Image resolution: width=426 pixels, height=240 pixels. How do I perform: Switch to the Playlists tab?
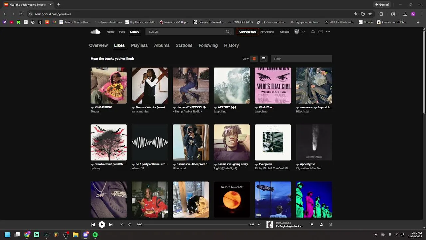(139, 45)
